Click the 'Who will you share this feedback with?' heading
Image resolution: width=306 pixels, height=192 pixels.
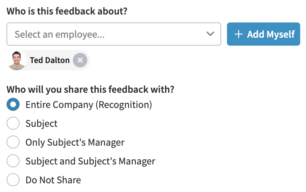click(90, 89)
